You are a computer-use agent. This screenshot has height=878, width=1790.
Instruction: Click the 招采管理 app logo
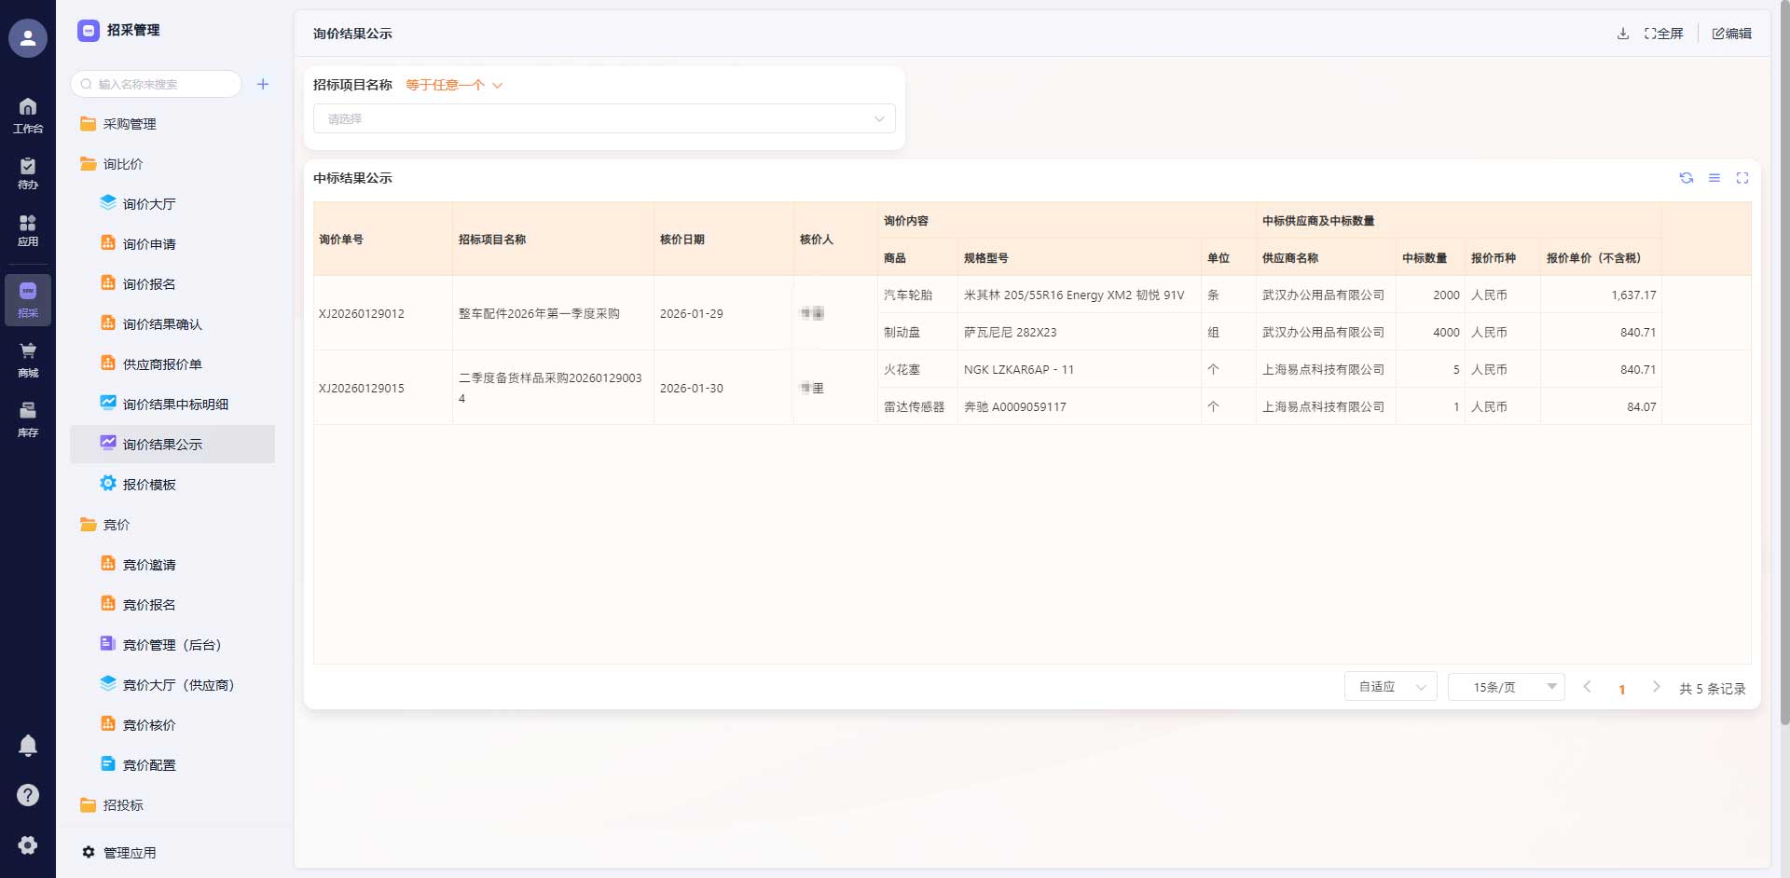89,31
